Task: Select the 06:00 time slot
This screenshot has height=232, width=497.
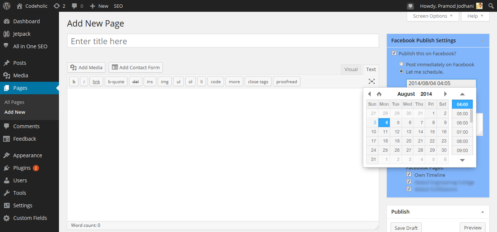Action: click(462, 123)
